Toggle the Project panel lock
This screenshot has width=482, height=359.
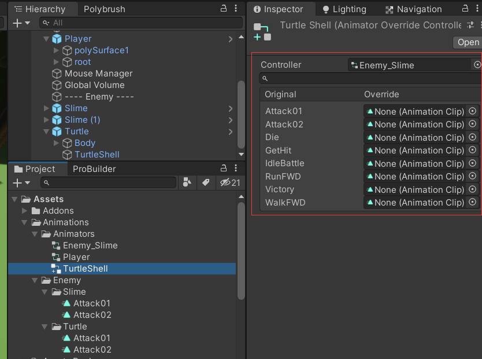(224, 168)
